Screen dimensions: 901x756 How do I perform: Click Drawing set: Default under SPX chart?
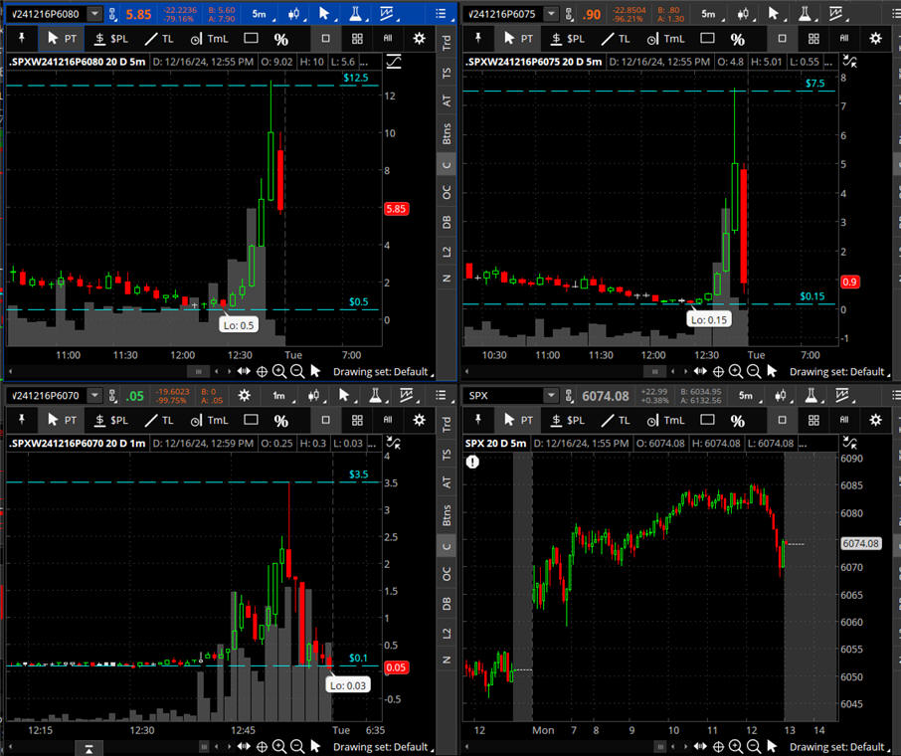tap(839, 747)
